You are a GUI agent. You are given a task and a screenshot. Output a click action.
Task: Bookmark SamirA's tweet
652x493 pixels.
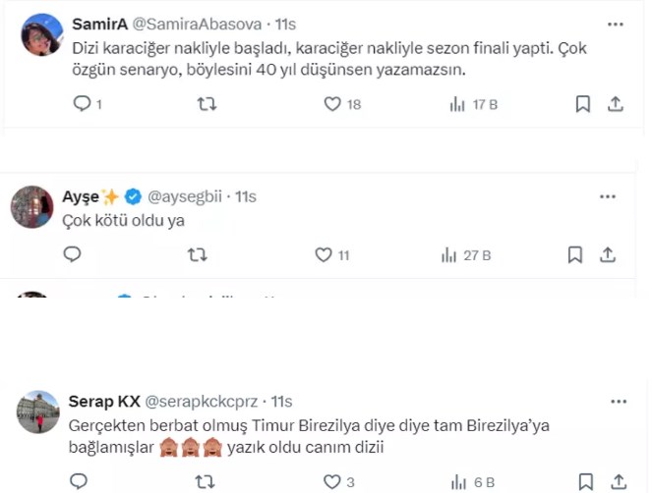[x=582, y=103]
